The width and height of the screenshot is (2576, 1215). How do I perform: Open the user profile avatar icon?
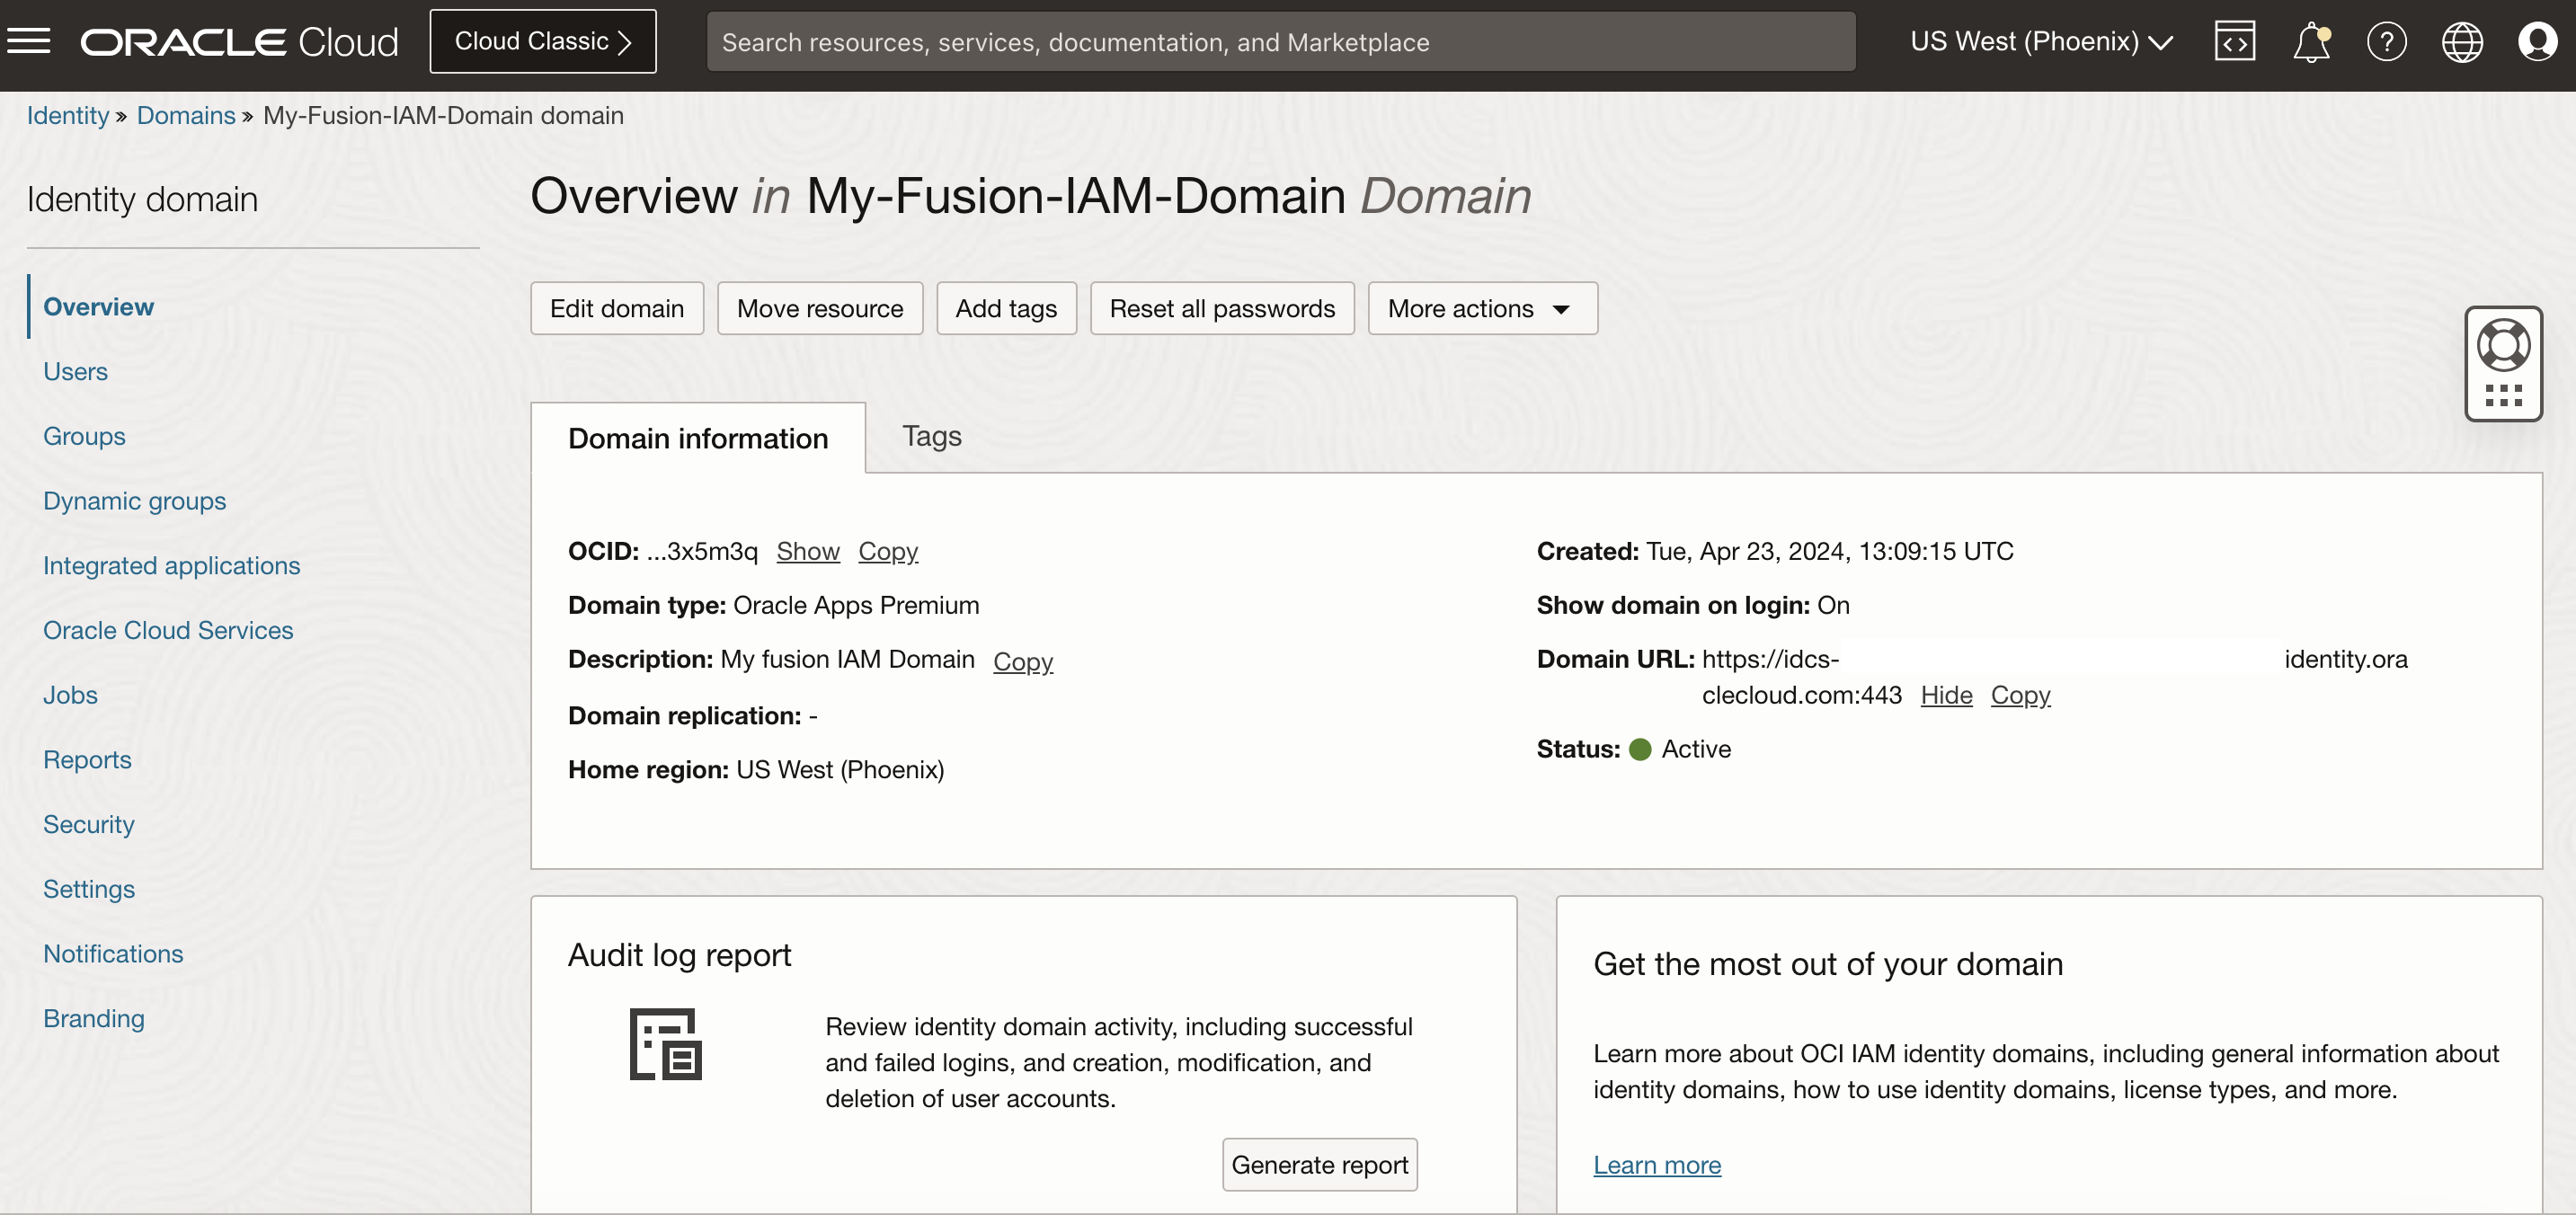[2536, 41]
